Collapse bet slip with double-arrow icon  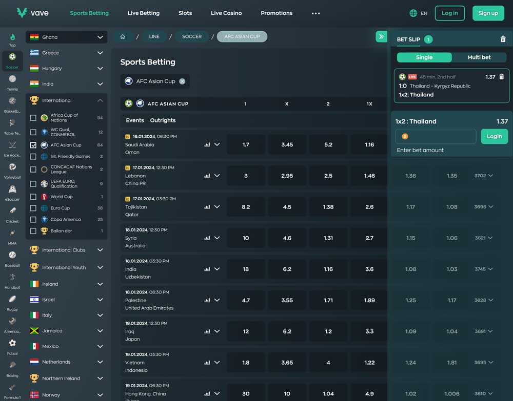point(381,36)
